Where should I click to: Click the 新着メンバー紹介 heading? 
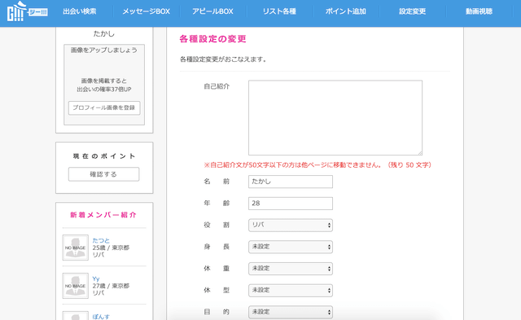(103, 215)
